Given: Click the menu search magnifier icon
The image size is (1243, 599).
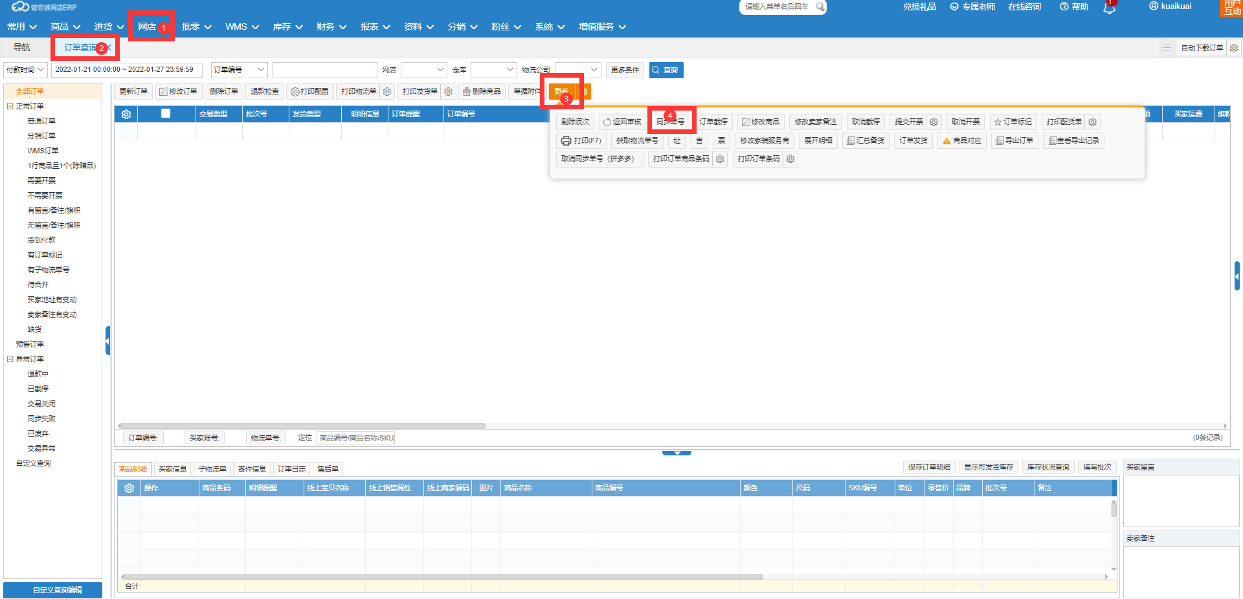Looking at the screenshot, I should coord(820,6).
